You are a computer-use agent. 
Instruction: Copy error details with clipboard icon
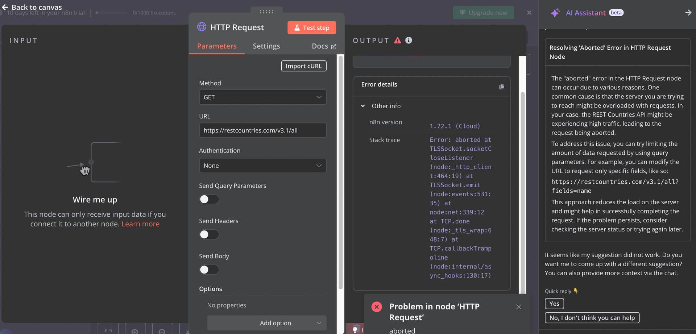tap(501, 87)
